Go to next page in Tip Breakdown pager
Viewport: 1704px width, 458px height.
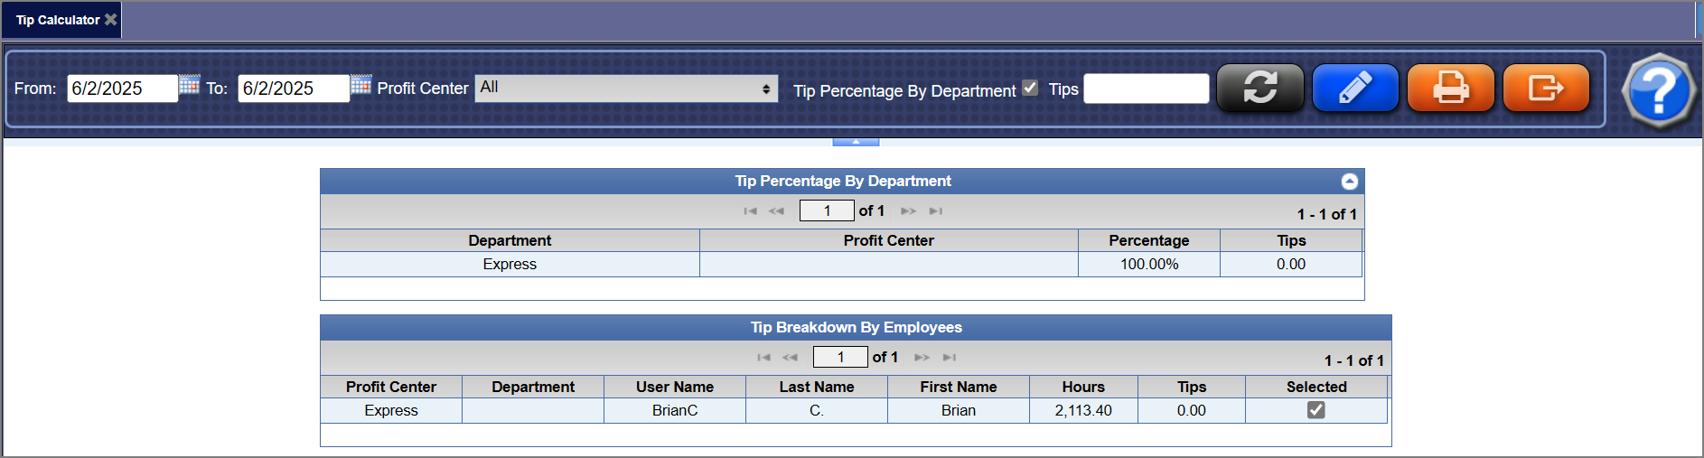pyautogui.click(x=922, y=358)
